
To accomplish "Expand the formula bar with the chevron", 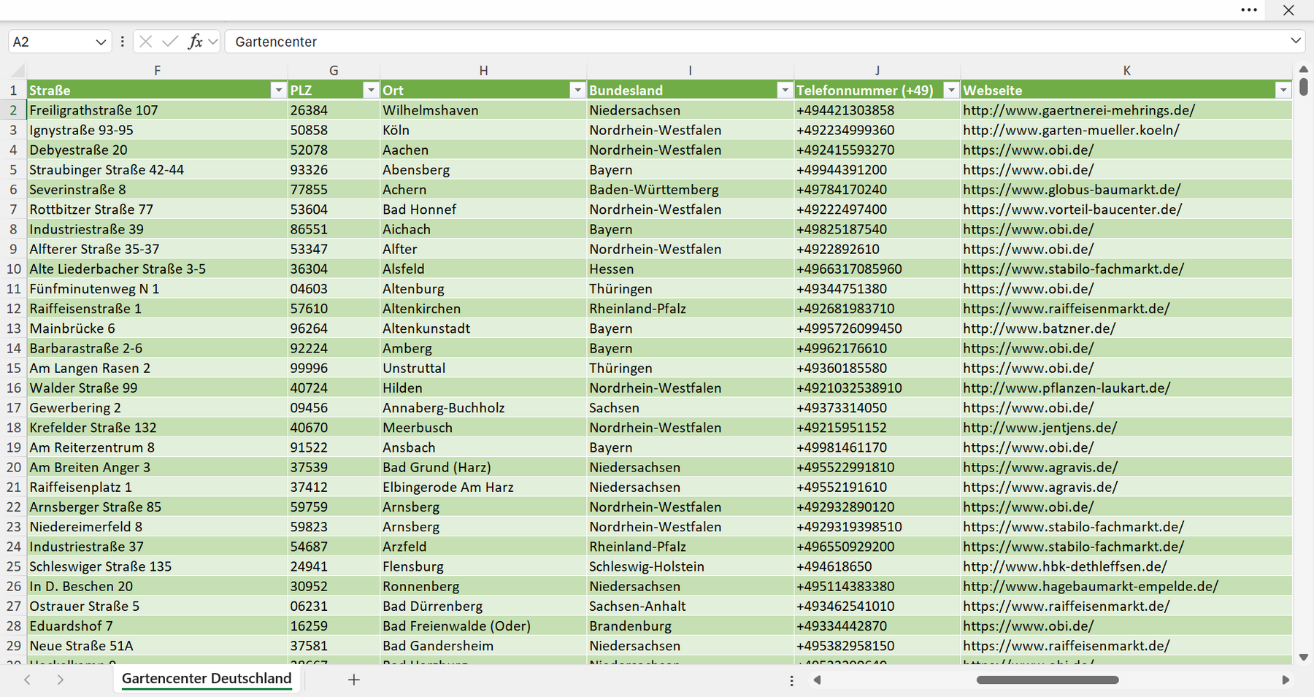I will pos(1296,41).
